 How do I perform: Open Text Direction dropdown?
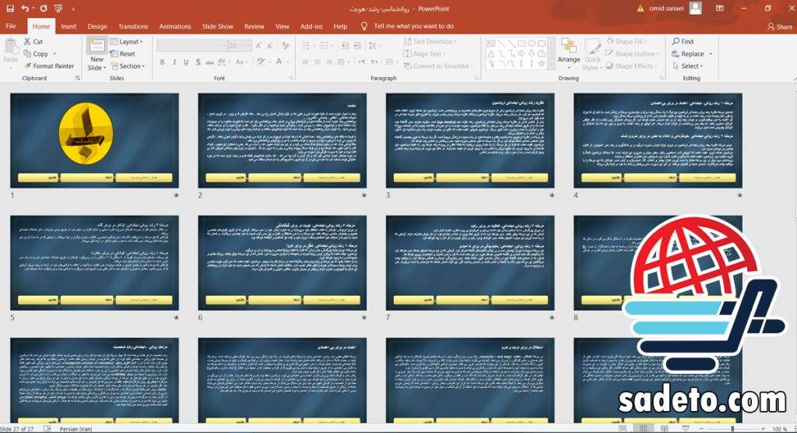430,41
